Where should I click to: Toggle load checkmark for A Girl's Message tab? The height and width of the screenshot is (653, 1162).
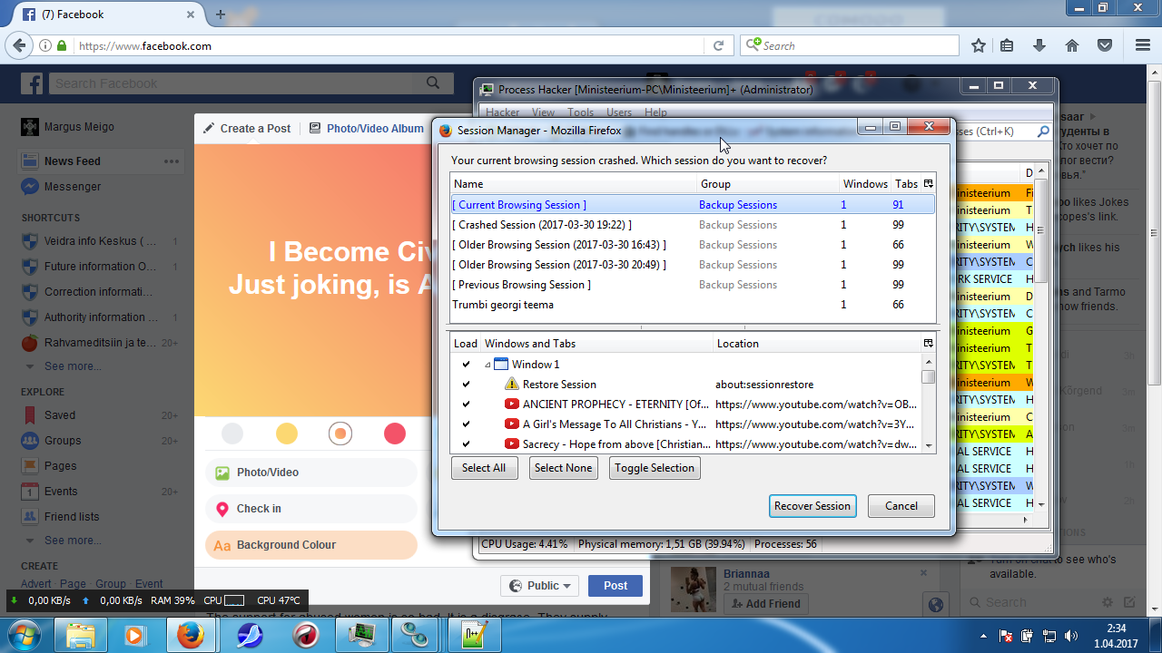[x=466, y=424]
